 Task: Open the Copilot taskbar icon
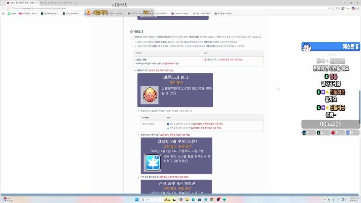click(181, 200)
